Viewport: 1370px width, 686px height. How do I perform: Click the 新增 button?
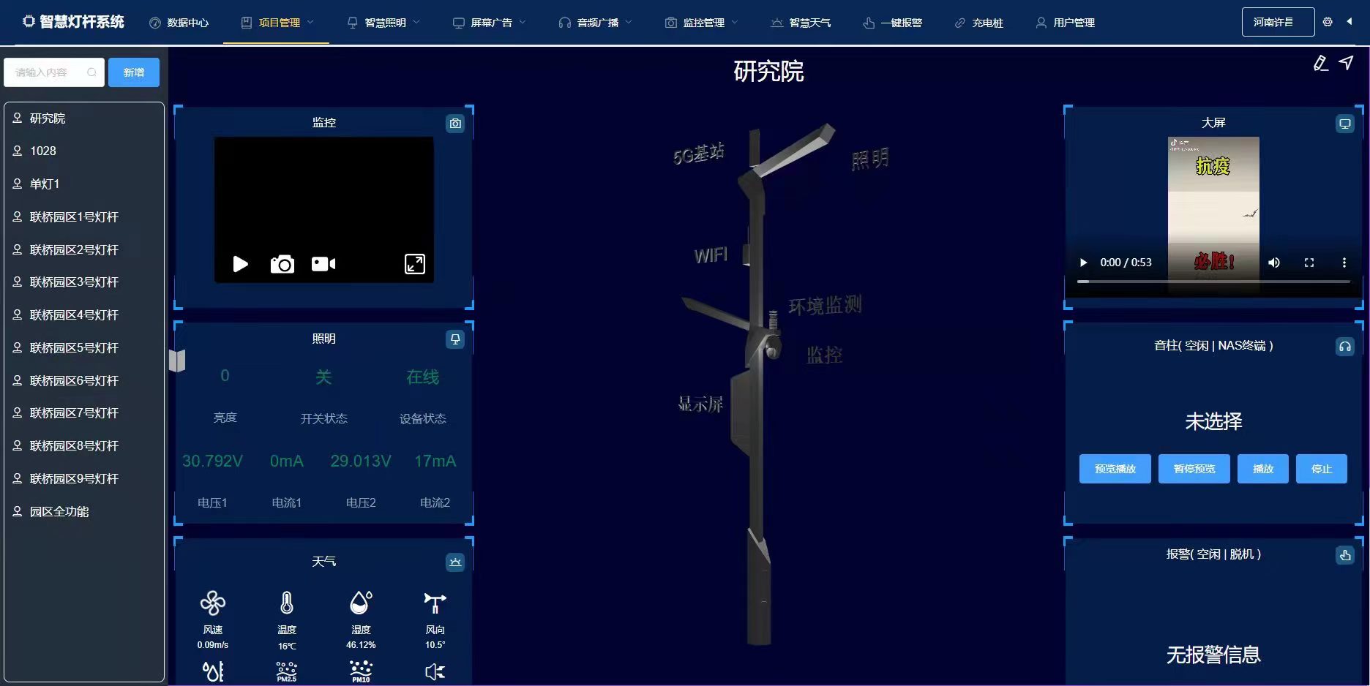[x=133, y=72]
